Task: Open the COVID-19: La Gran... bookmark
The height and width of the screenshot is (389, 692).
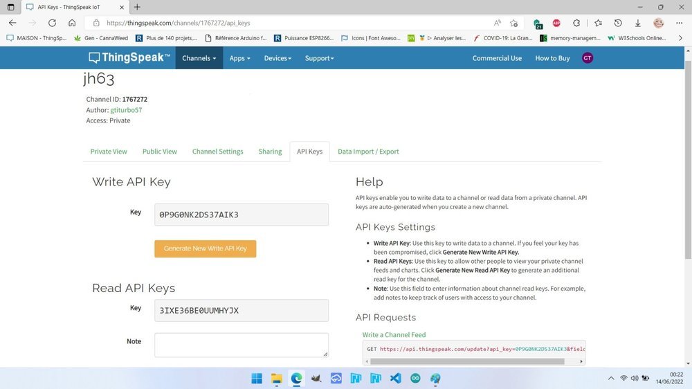Action: [x=502, y=38]
